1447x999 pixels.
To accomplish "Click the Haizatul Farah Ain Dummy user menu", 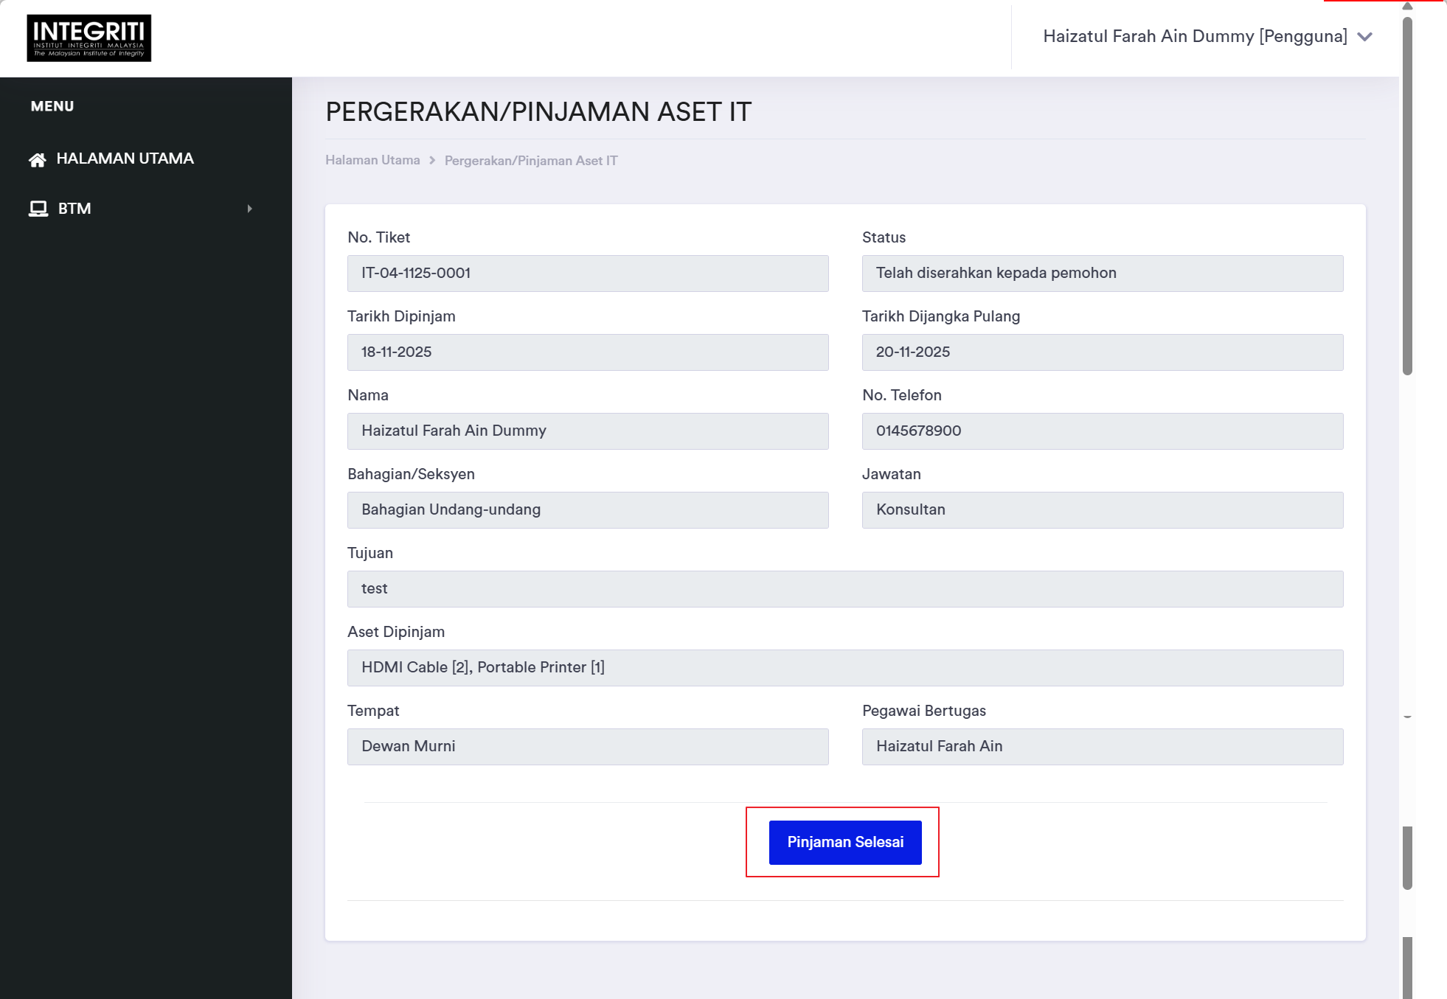I will pos(1195,37).
